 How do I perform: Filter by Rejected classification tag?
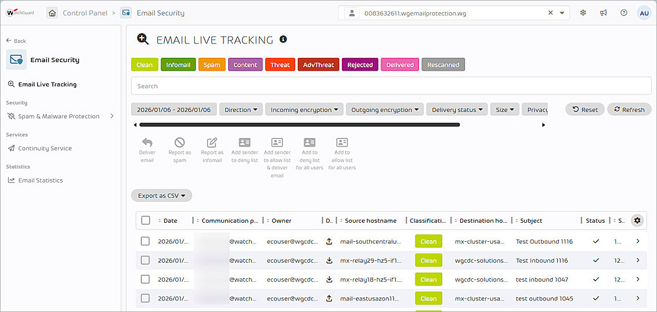(x=360, y=65)
